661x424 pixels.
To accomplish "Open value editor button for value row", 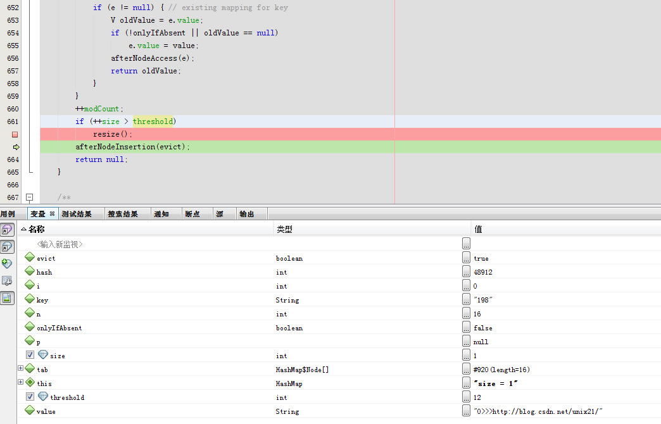I will coord(466,411).
